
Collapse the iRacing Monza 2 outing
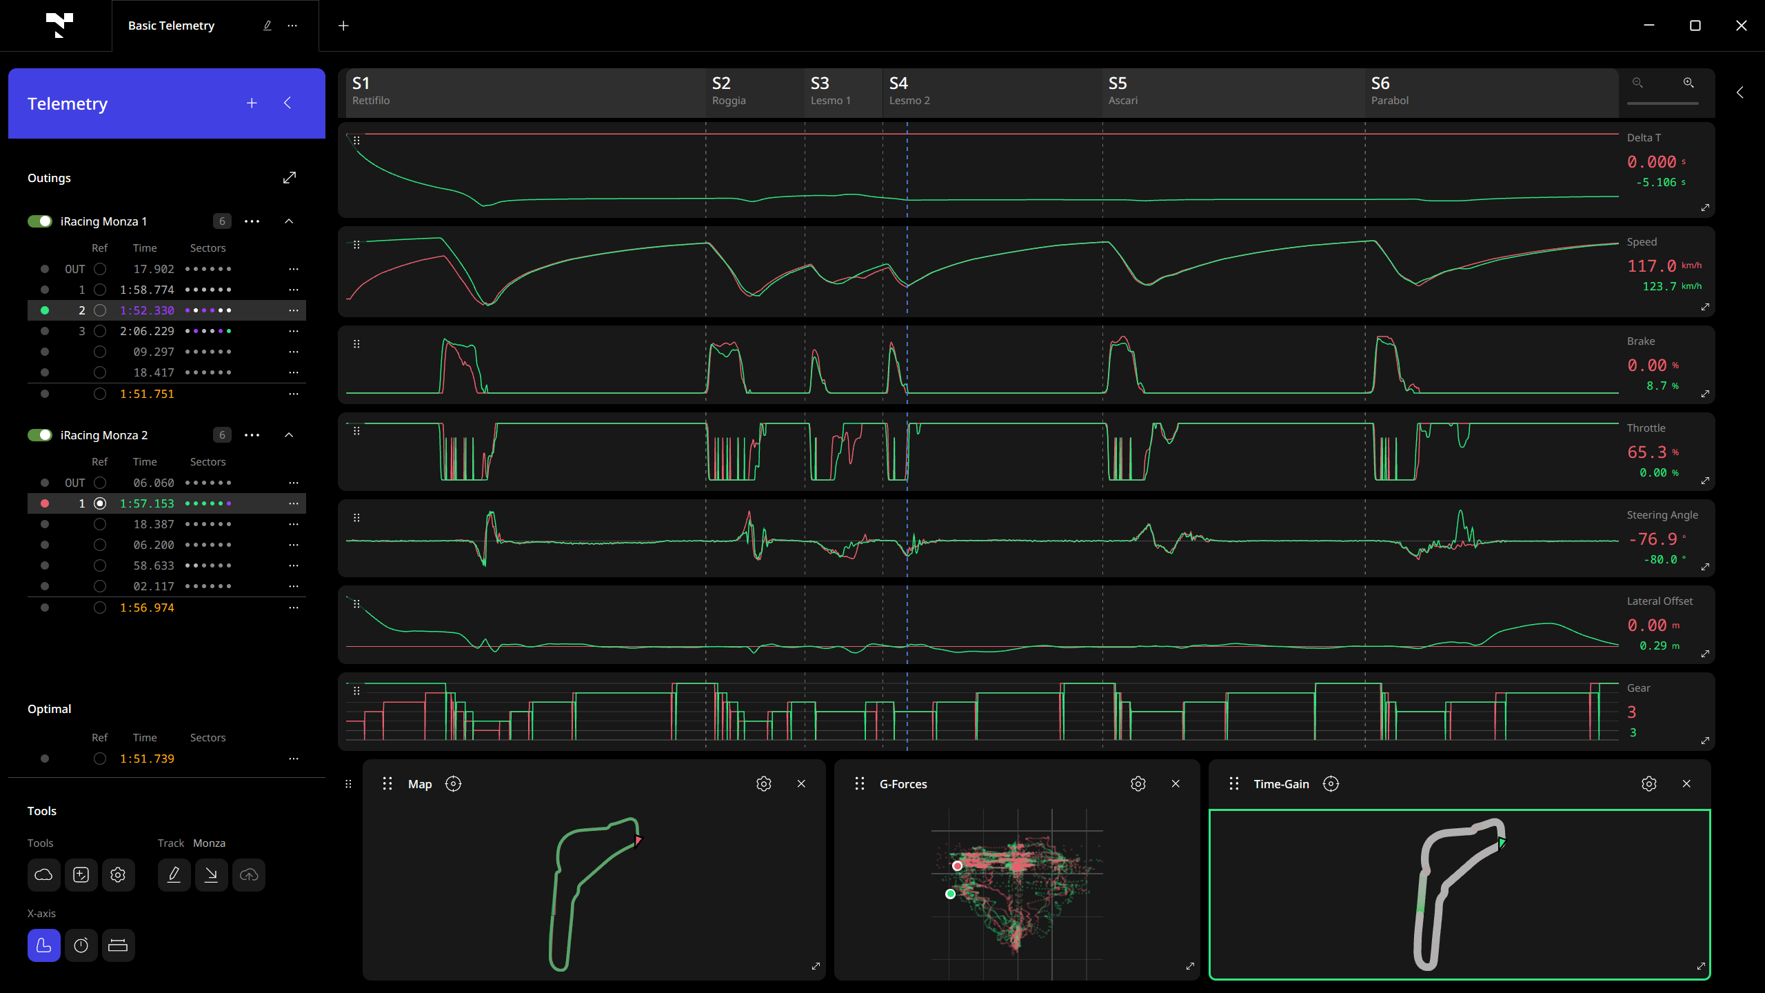pos(289,435)
